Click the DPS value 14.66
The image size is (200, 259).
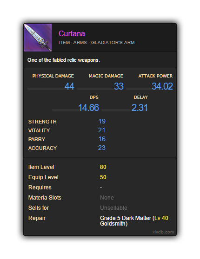pos(88,108)
